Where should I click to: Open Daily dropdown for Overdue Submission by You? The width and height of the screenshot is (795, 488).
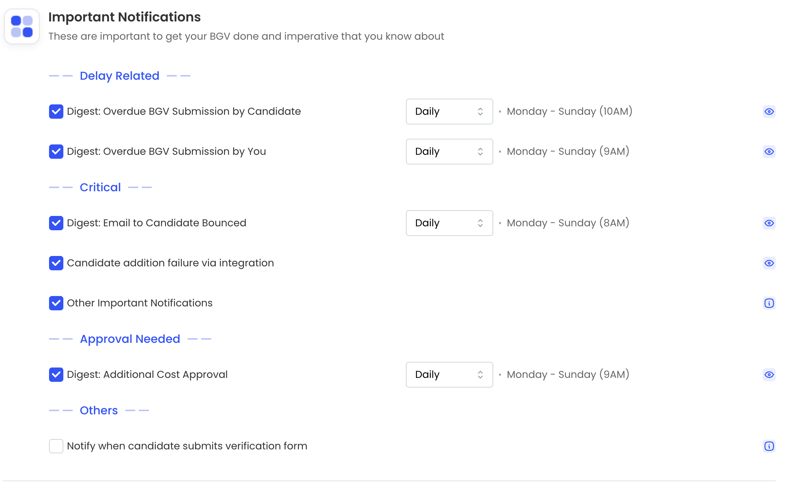(449, 152)
